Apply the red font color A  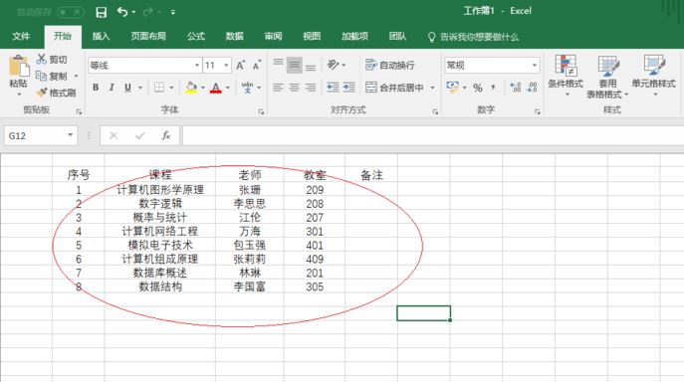pyautogui.click(x=215, y=88)
